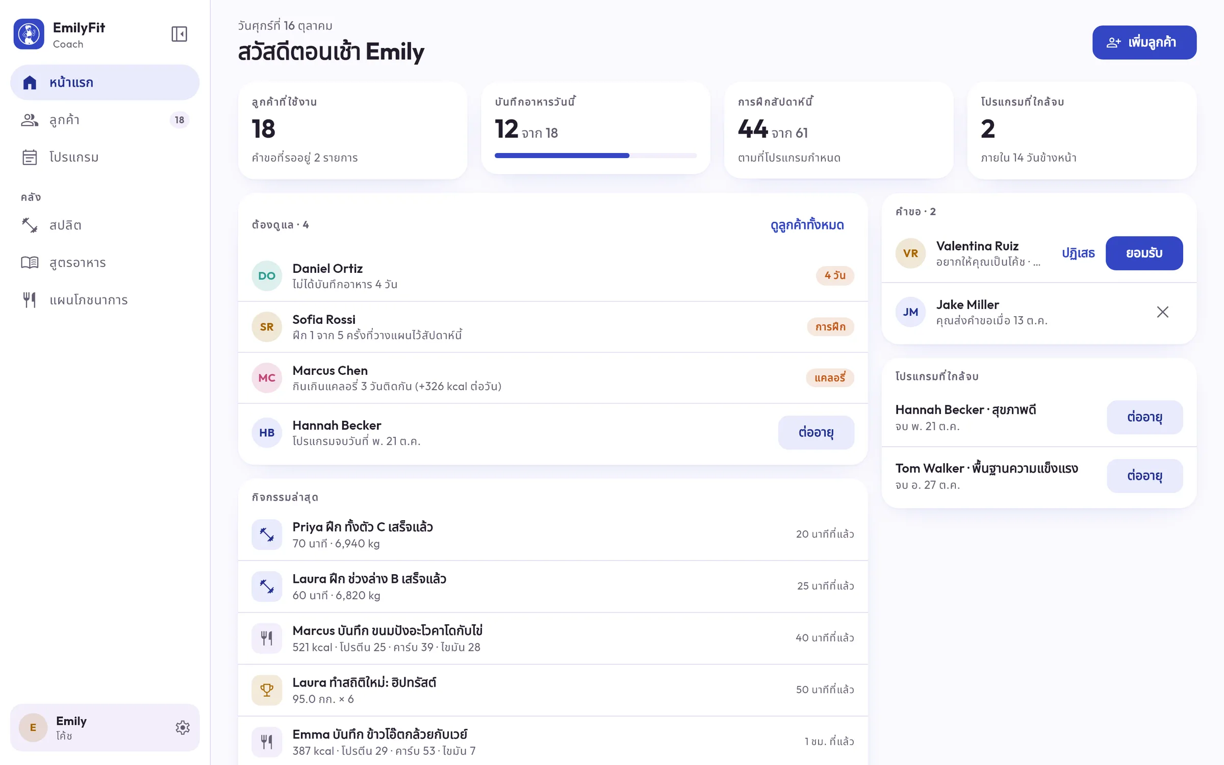
Task: Click Sofia Rossi's name in the list
Action: tap(324, 319)
